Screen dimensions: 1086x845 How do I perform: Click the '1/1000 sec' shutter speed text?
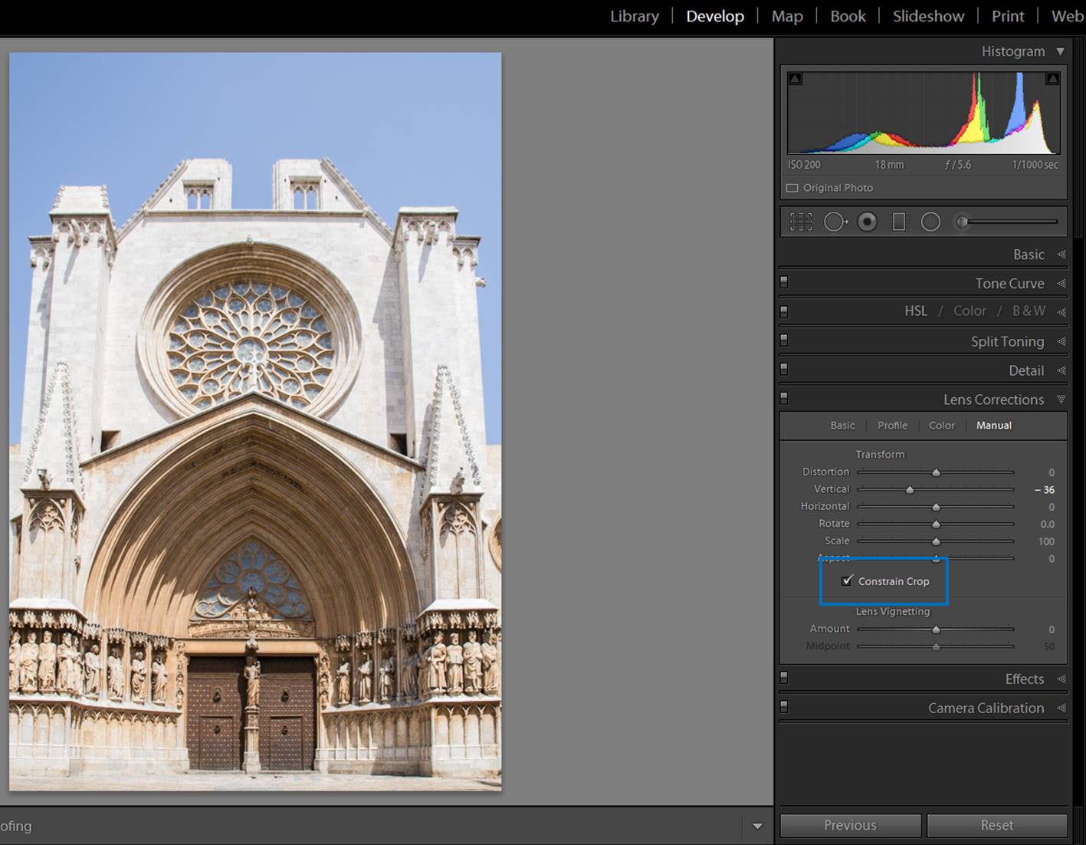1035,165
